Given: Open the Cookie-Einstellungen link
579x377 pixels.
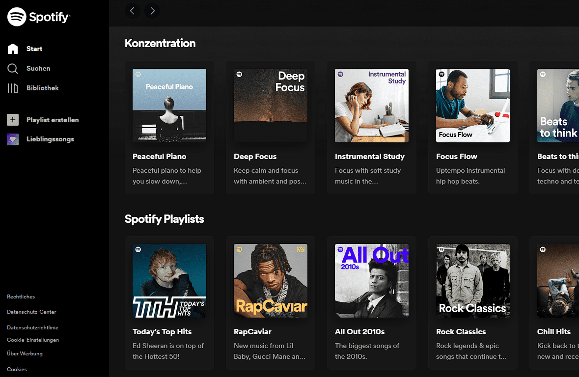Looking at the screenshot, I should click(33, 340).
